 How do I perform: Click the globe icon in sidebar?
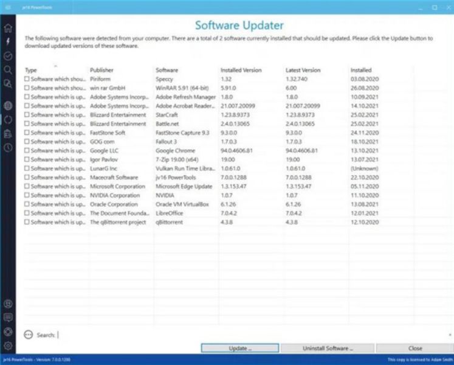click(x=8, y=106)
